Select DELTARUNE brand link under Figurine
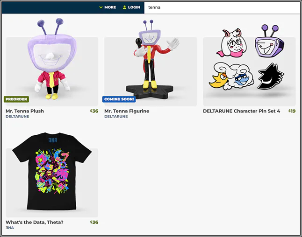302x237 pixels. (x=116, y=117)
